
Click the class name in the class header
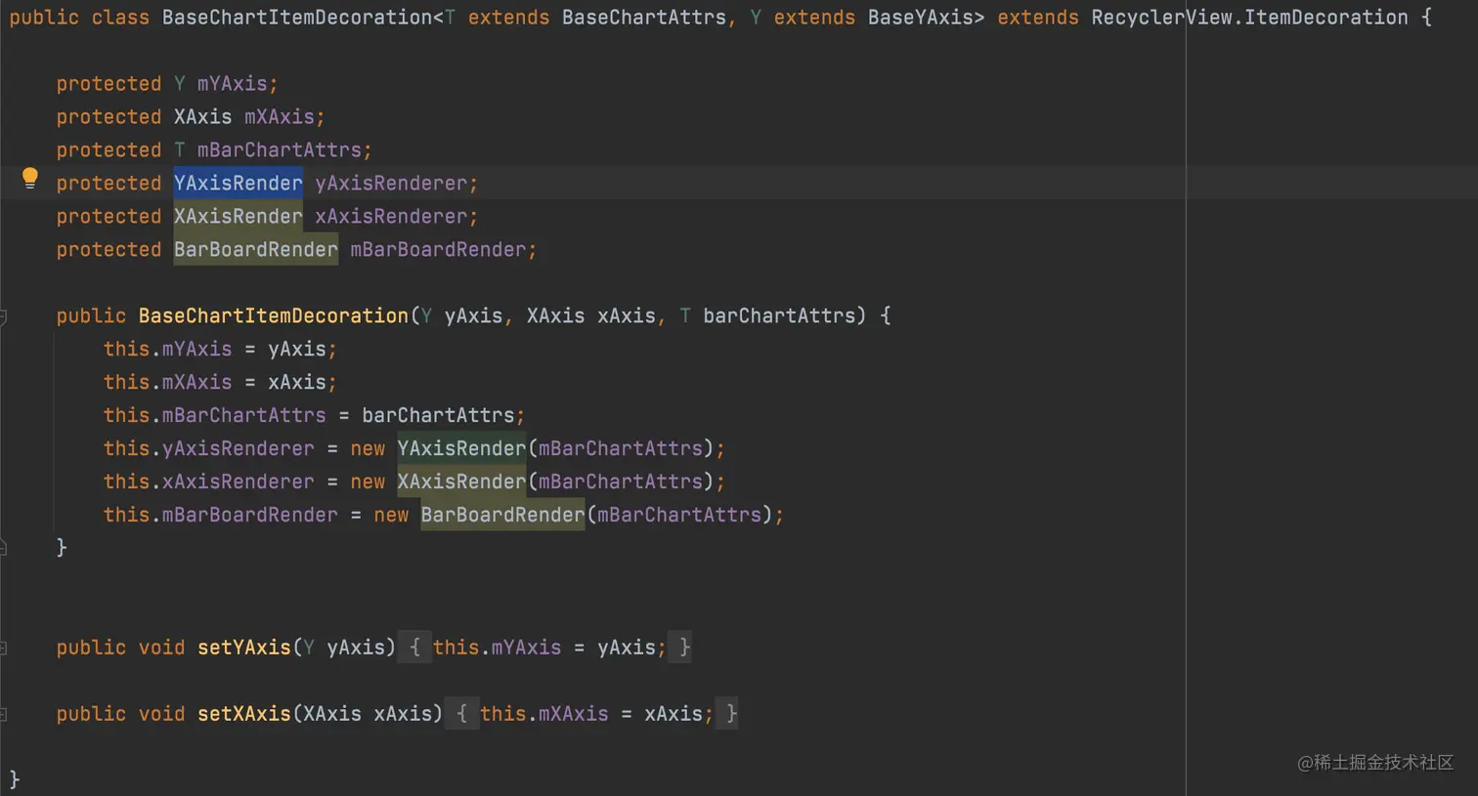click(x=297, y=17)
